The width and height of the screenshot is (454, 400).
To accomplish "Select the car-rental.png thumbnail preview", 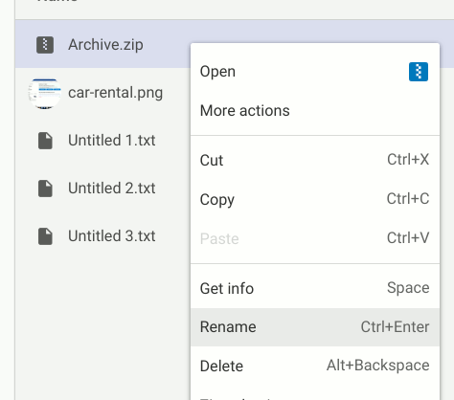I will pyautogui.click(x=44, y=94).
